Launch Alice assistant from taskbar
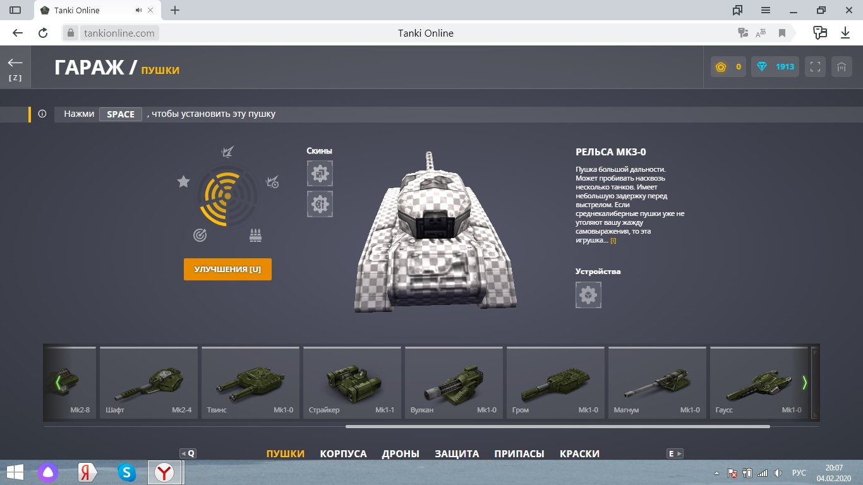863x485 pixels. tap(48, 472)
